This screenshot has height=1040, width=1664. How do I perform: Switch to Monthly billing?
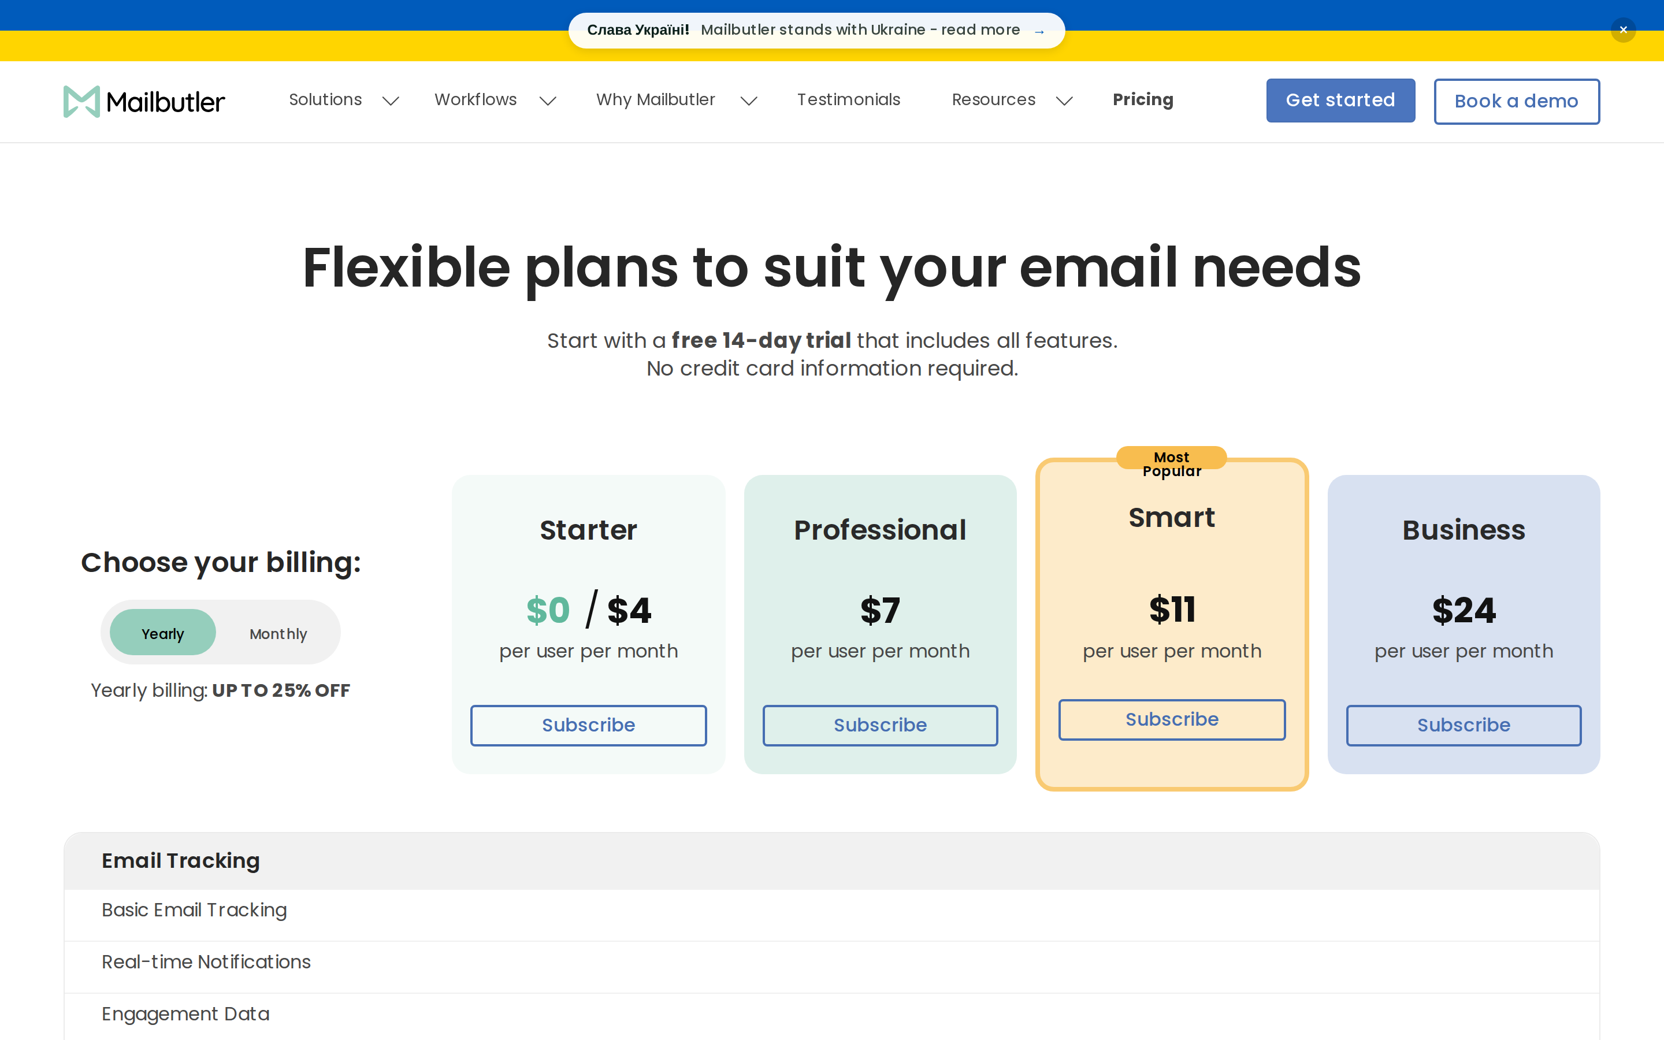(278, 633)
